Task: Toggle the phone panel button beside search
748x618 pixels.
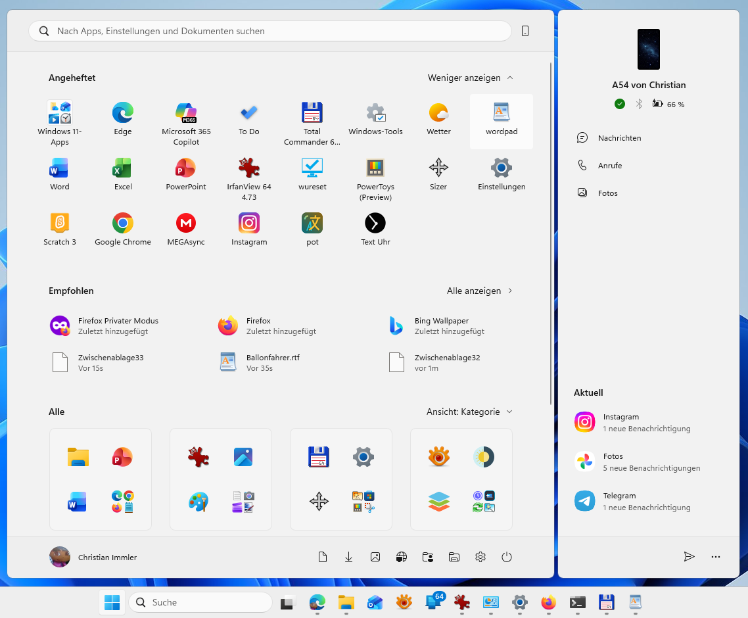Action: 525,31
